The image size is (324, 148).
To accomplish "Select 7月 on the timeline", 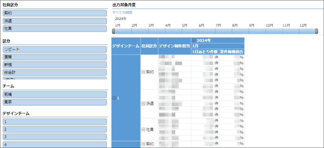I will [x=224, y=31].
